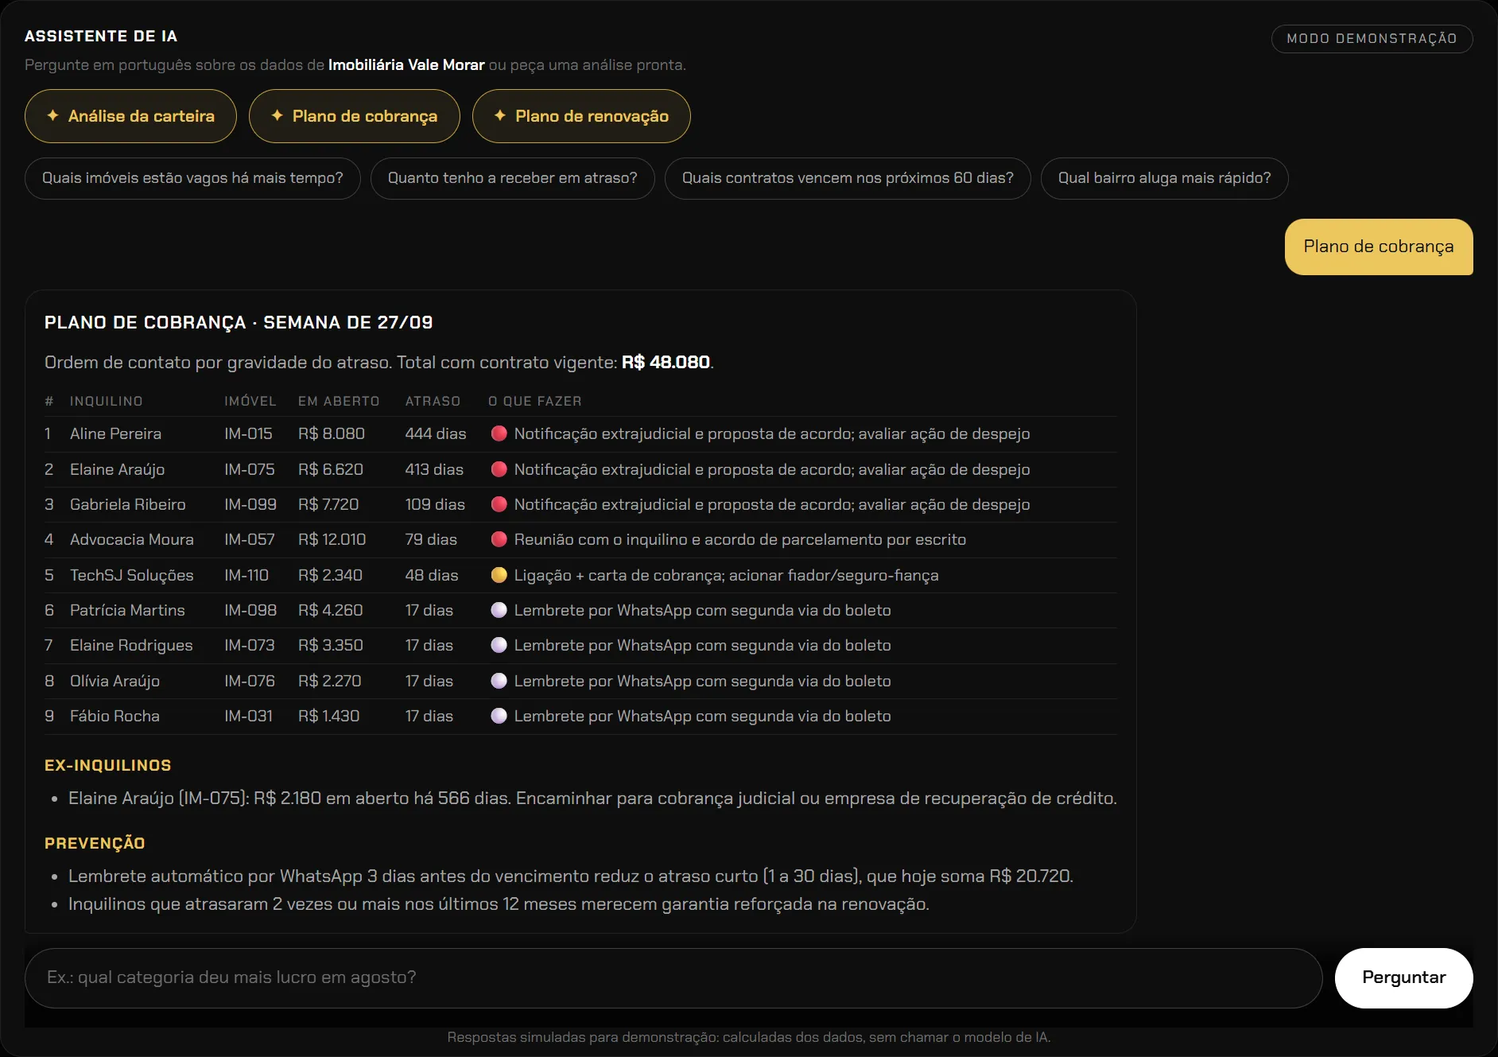Image resolution: width=1498 pixels, height=1057 pixels.
Task: Click amount R$ 12.010
Action: point(332,539)
